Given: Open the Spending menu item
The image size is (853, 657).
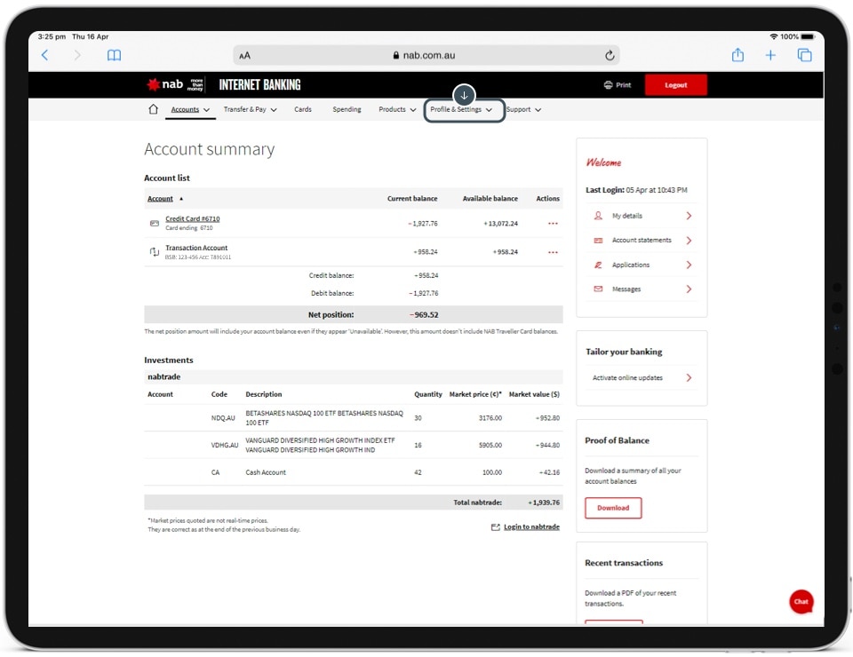Looking at the screenshot, I should click(x=347, y=110).
